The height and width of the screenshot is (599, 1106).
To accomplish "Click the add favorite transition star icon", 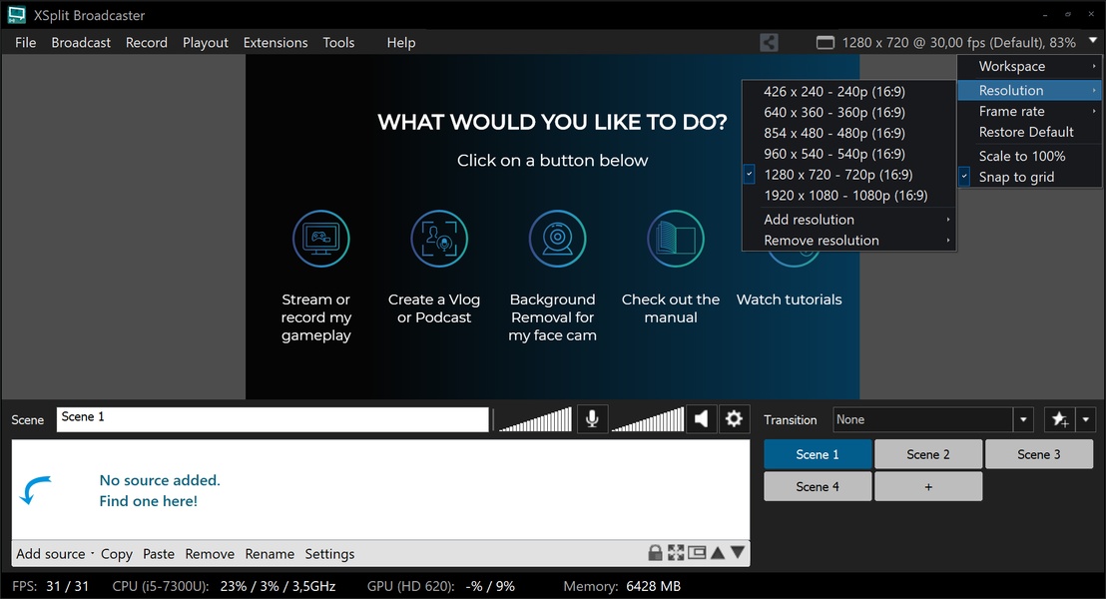I will 1058,420.
